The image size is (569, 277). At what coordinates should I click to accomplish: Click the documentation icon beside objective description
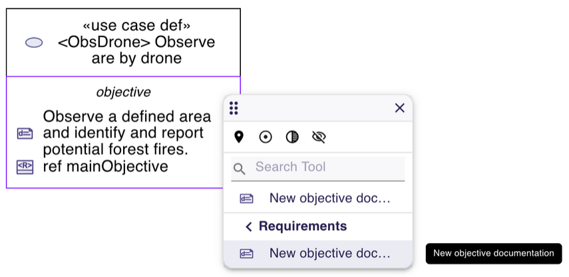(25, 134)
